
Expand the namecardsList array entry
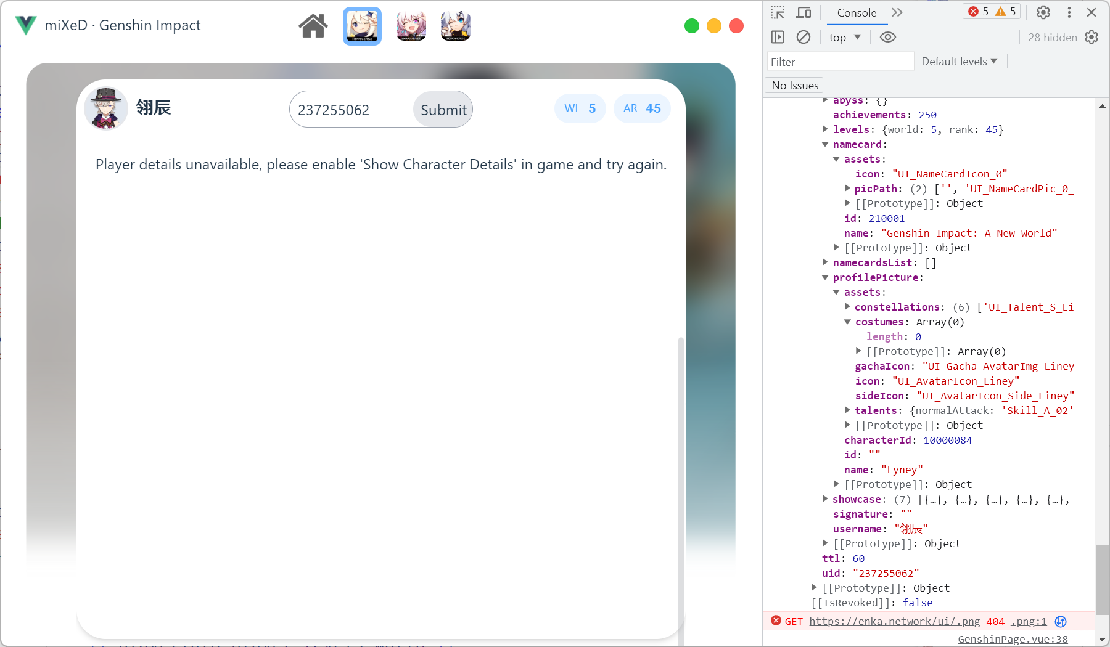pos(826,262)
